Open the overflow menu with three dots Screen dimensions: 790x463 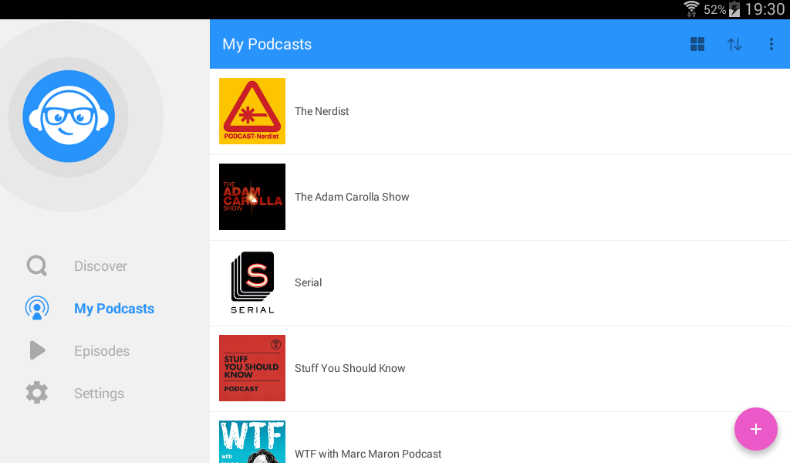tap(771, 44)
